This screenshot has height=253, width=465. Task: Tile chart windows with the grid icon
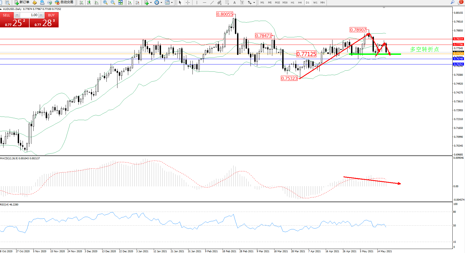120,2
